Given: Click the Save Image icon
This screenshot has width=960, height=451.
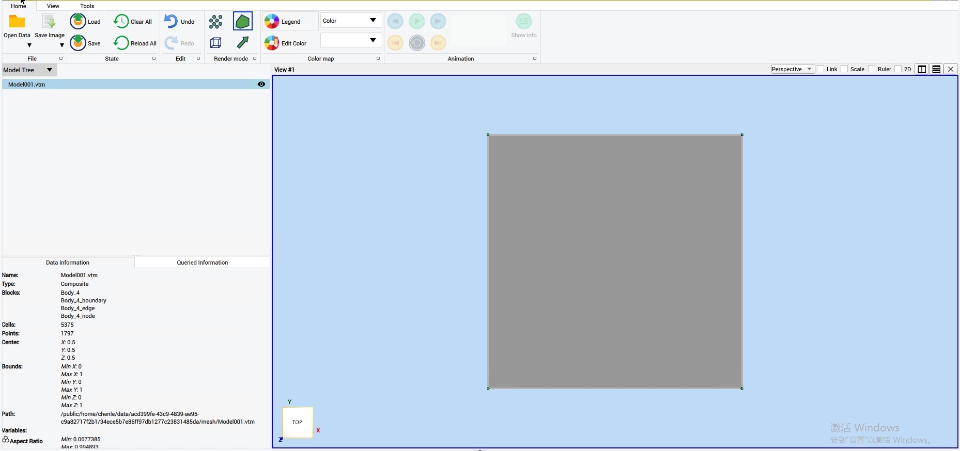Looking at the screenshot, I should [49, 22].
